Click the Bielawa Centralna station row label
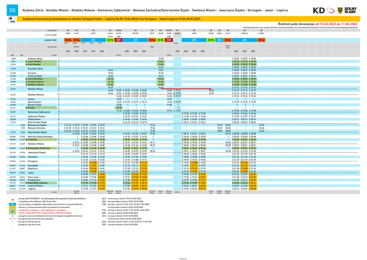Screen dimensions: 367x260 coord(37,128)
